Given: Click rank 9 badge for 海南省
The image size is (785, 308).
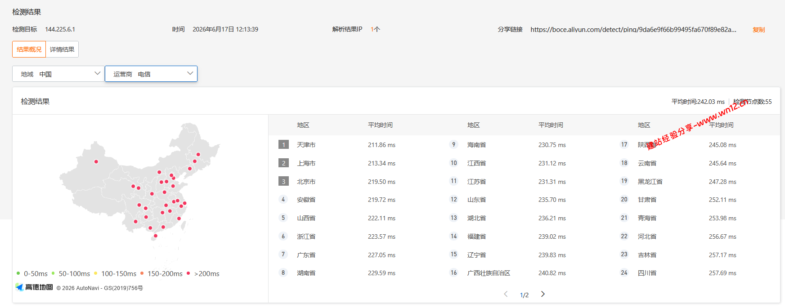Looking at the screenshot, I should [453, 144].
